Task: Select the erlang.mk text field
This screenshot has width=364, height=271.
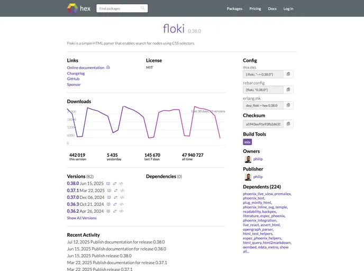Action: (263, 105)
